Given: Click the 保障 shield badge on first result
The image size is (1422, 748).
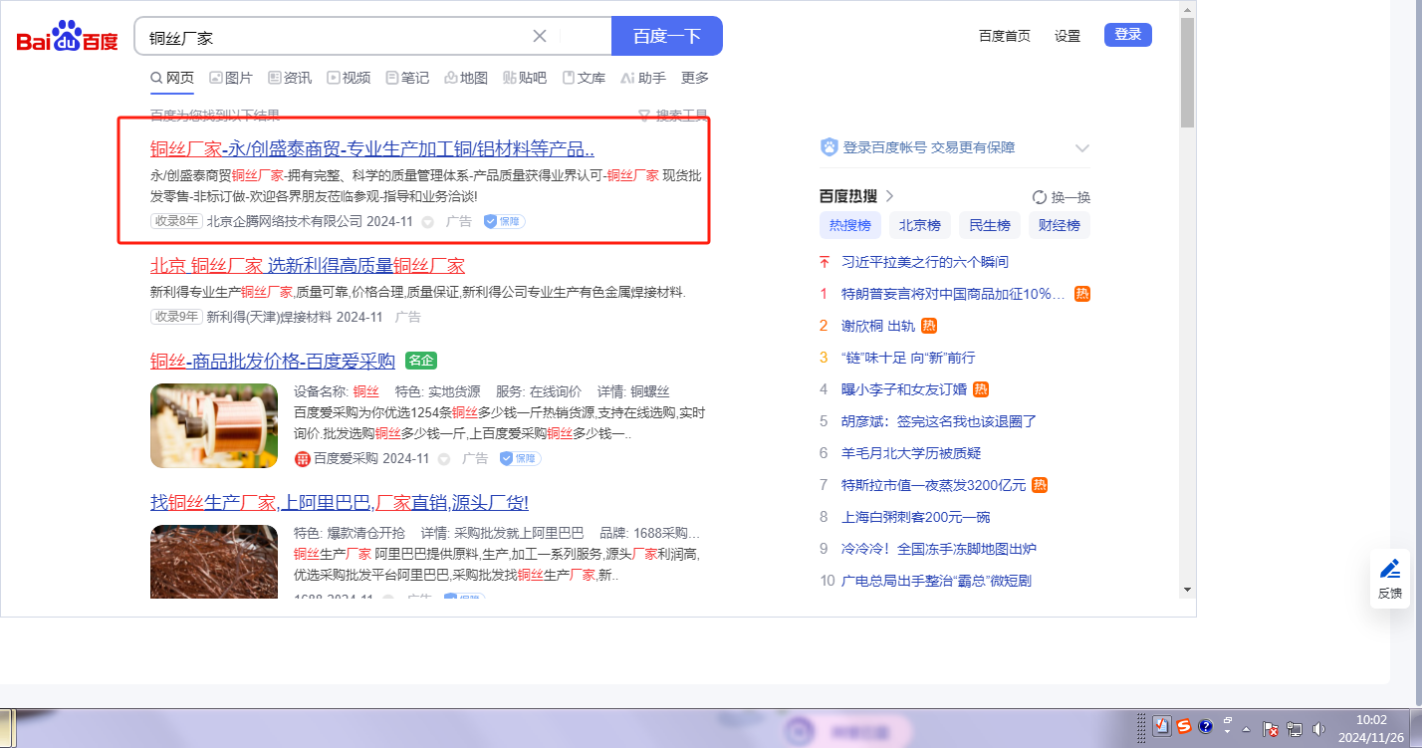Looking at the screenshot, I should tap(504, 221).
